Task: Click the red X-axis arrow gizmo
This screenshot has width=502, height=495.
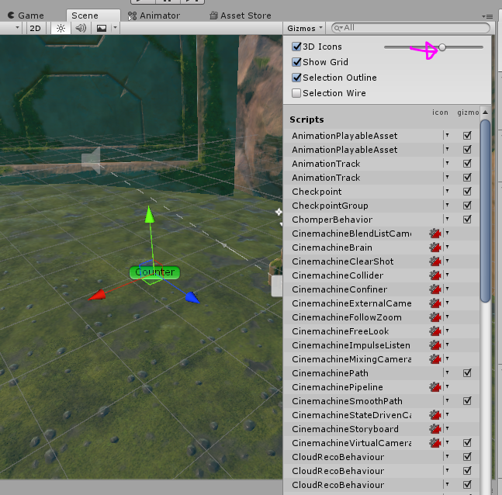Action: pos(97,295)
